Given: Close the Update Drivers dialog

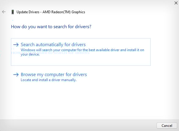Looking at the screenshot, I should point(176,3).
